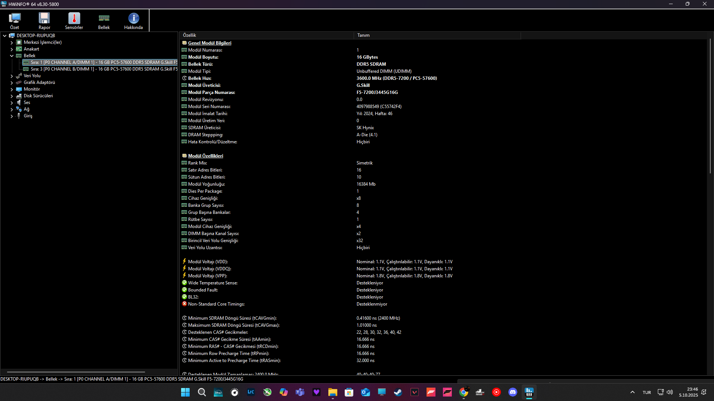Open Microsoft Store from taskbar
Viewport: 714px width, 401px height.
349,392
